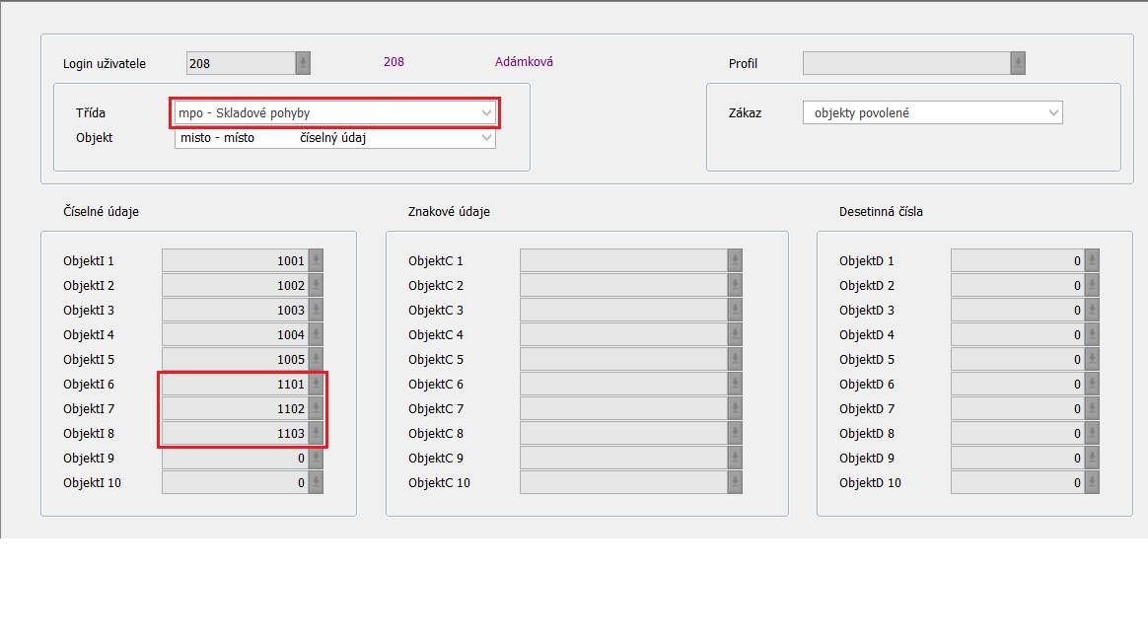Click the arrow icon beside ObjektD 10 field
Screen dimensions: 1148x639
(1091, 482)
